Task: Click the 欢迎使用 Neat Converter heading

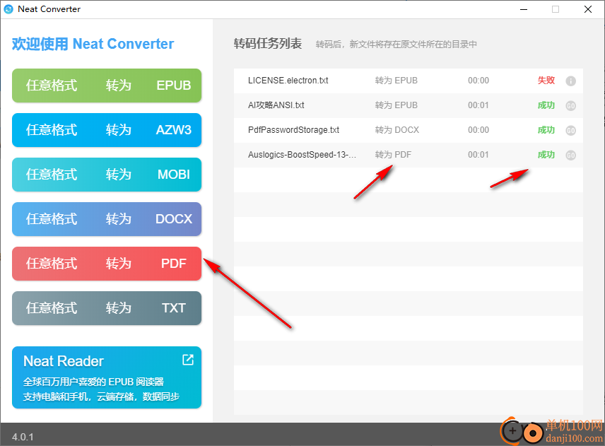Action: [x=93, y=44]
